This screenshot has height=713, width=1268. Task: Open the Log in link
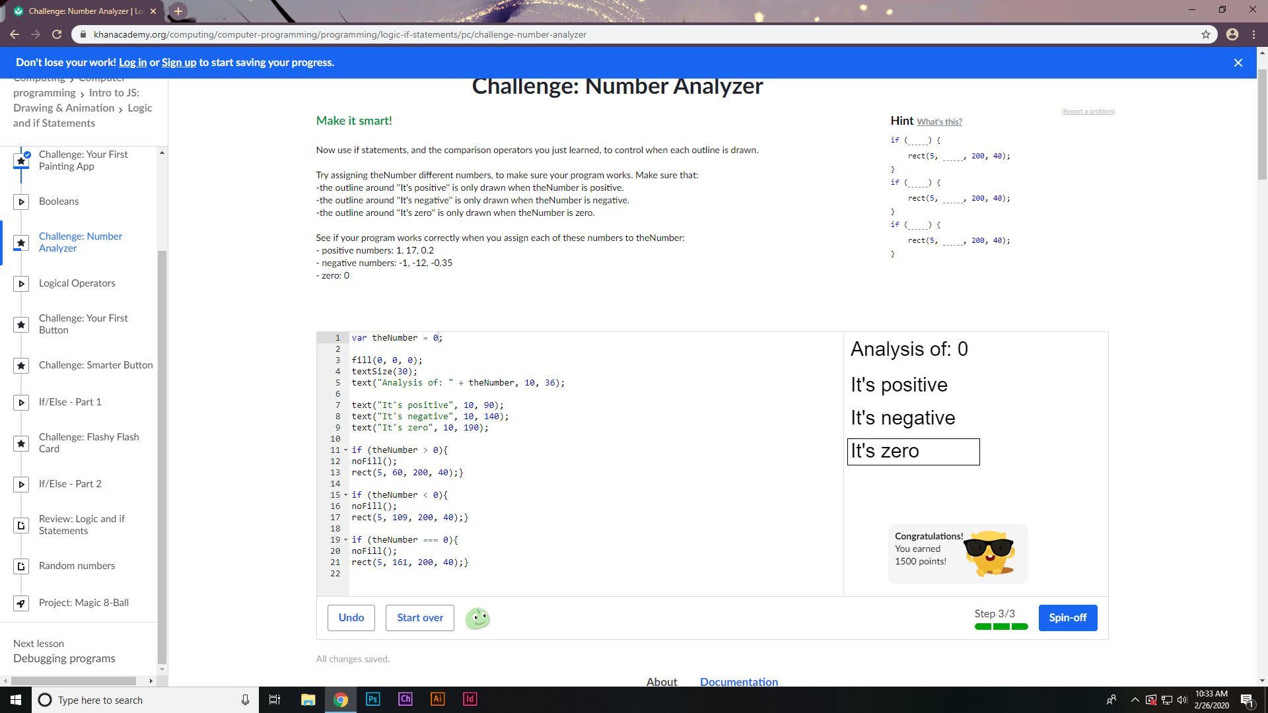click(x=133, y=62)
